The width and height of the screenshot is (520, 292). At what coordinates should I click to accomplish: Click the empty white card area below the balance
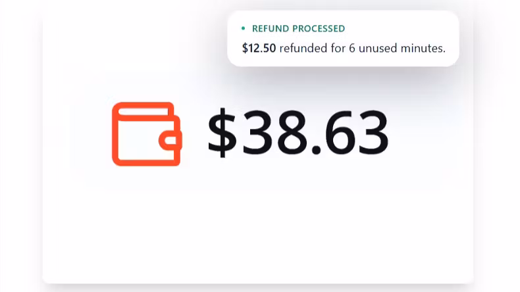258,237
